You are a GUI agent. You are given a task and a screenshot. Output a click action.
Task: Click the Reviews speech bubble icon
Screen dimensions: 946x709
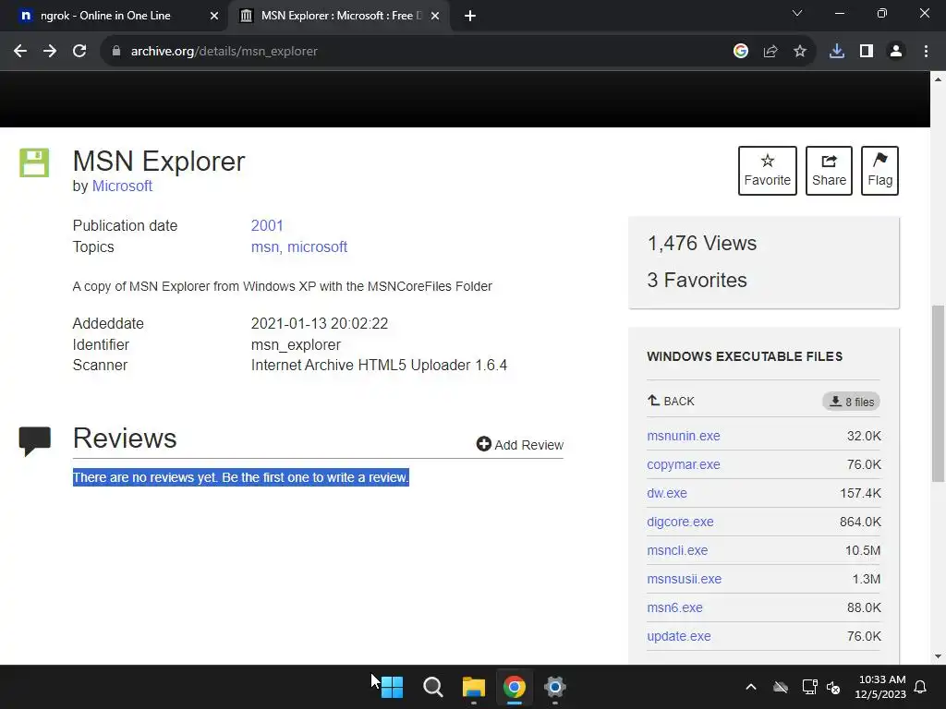click(35, 441)
